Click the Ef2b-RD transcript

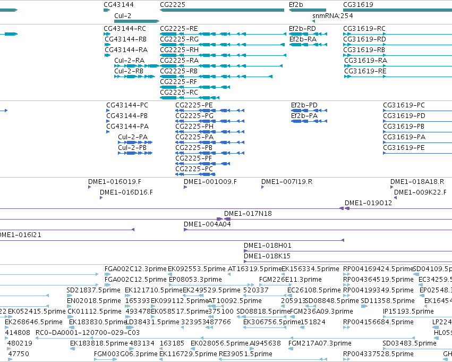[308, 34]
